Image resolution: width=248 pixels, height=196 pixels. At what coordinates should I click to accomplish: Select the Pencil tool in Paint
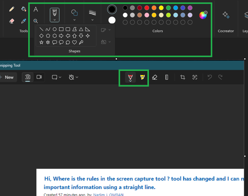[x=11, y=9]
